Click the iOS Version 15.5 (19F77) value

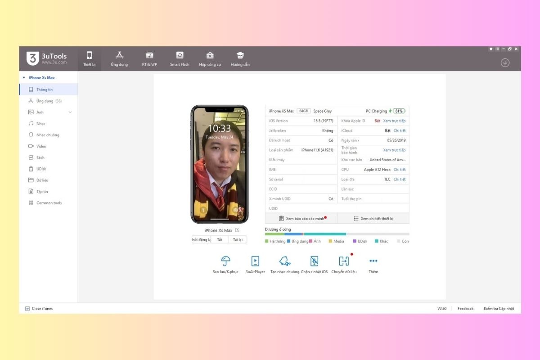324,121
